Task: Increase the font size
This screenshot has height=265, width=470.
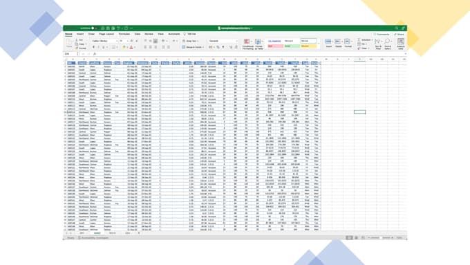Action: pos(131,41)
